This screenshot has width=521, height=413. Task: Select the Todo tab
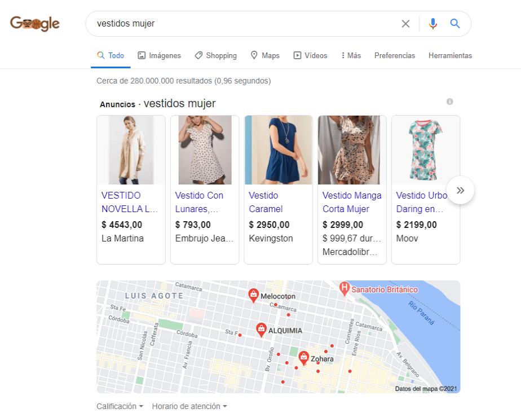tap(111, 55)
